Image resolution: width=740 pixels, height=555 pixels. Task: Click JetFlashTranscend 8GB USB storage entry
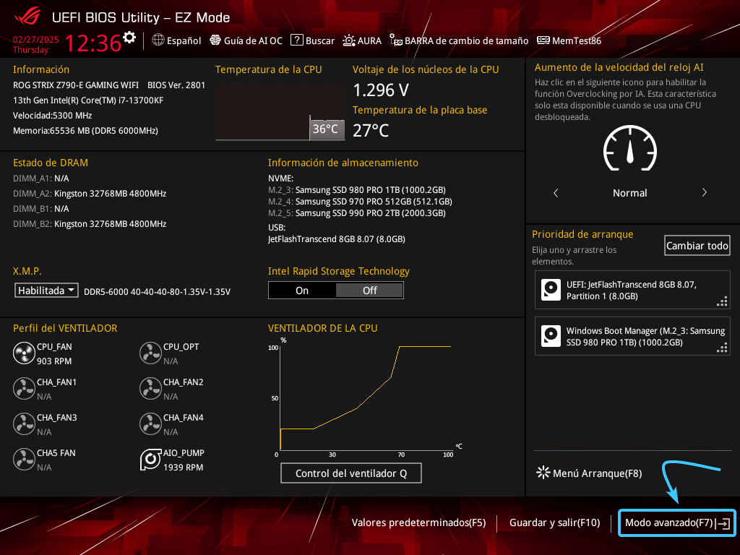point(337,238)
